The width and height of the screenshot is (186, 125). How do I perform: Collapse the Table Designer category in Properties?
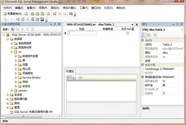tap(143, 65)
